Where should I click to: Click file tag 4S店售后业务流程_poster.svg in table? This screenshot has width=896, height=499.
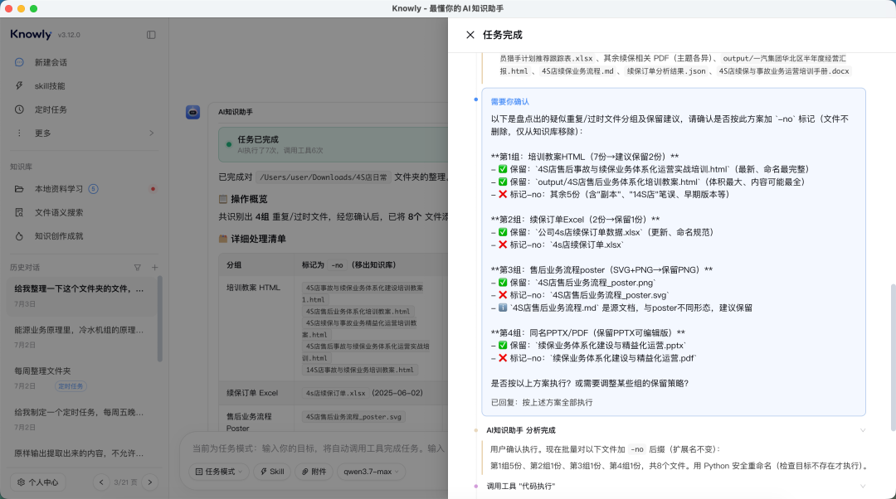[x=353, y=417]
